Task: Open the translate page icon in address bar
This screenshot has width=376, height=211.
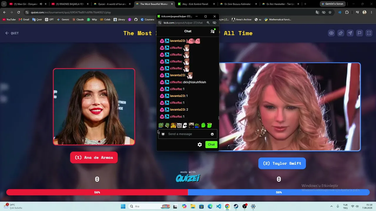Action: tap(317, 12)
